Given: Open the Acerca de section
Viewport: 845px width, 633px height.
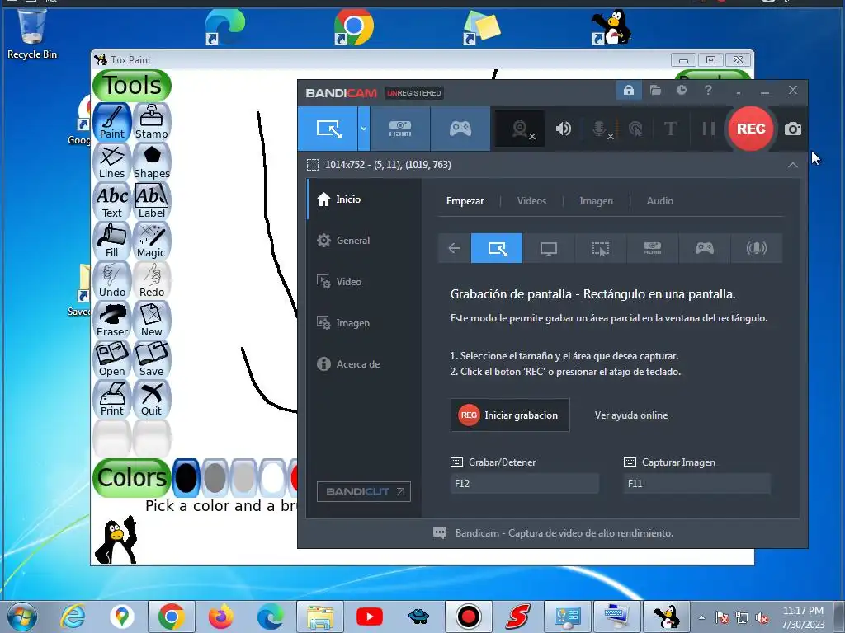Looking at the screenshot, I should [x=364, y=364].
